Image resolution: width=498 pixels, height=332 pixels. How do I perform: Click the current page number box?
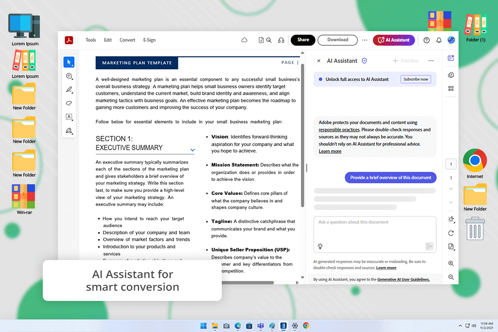coord(451,164)
